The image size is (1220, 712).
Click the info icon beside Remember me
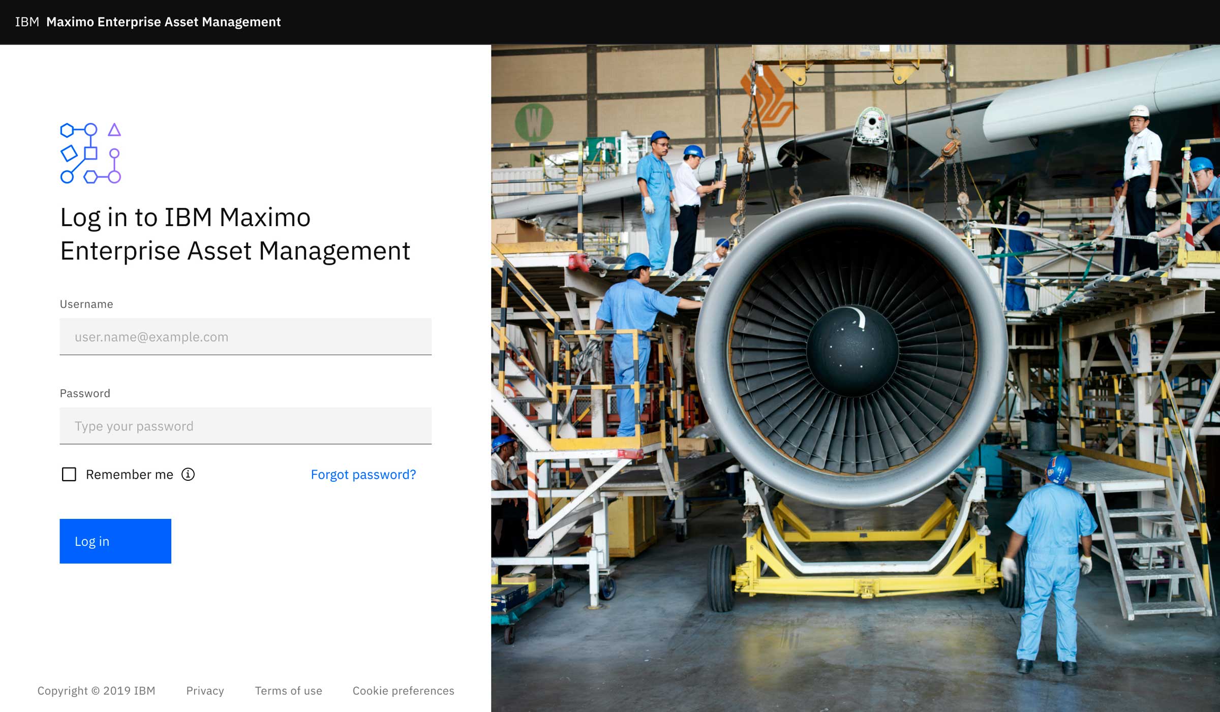coord(188,474)
